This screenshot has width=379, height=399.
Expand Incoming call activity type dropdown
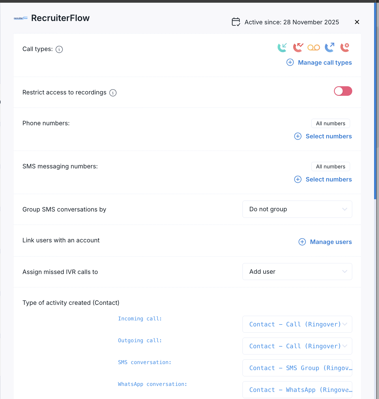coord(297,324)
